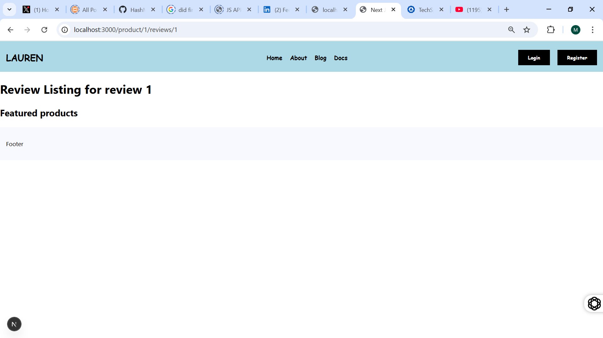The width and height of the screenshot is (603, 338).
Task: Switch to the GitHub Hash tab
Action: pos(137,10)
